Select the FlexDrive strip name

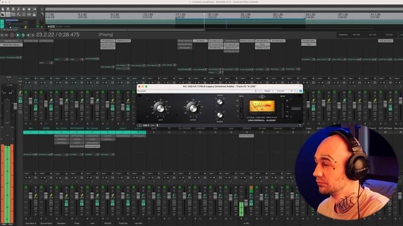coord(123,223)
